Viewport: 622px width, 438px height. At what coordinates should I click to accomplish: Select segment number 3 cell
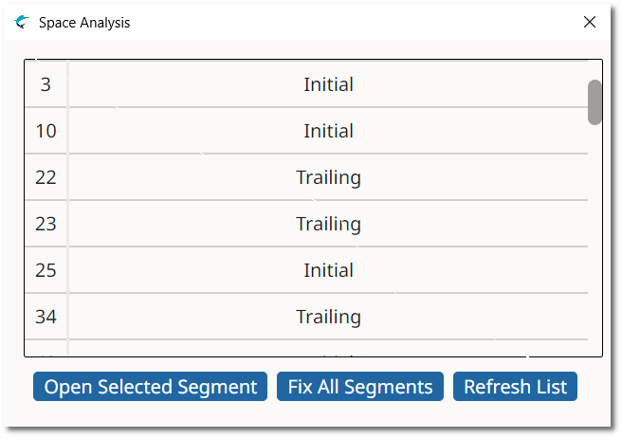coord(46,84)
